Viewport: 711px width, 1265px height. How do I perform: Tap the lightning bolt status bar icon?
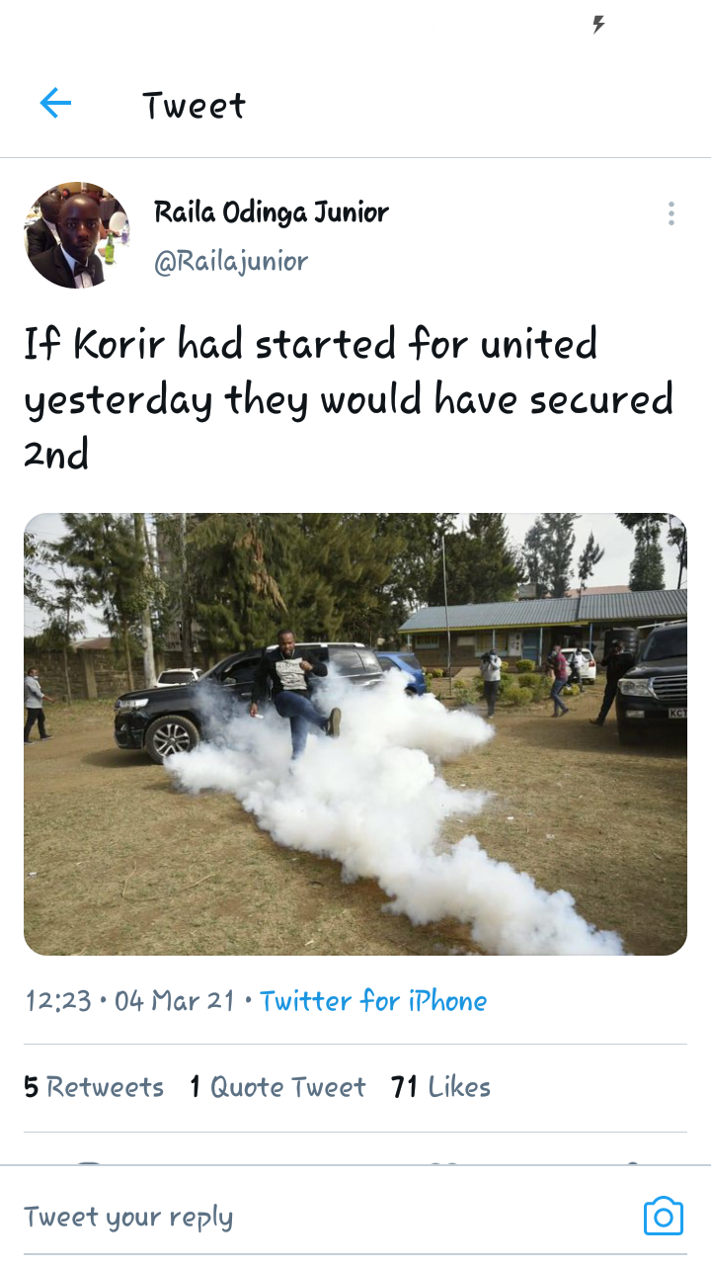(x=598, y=25)
